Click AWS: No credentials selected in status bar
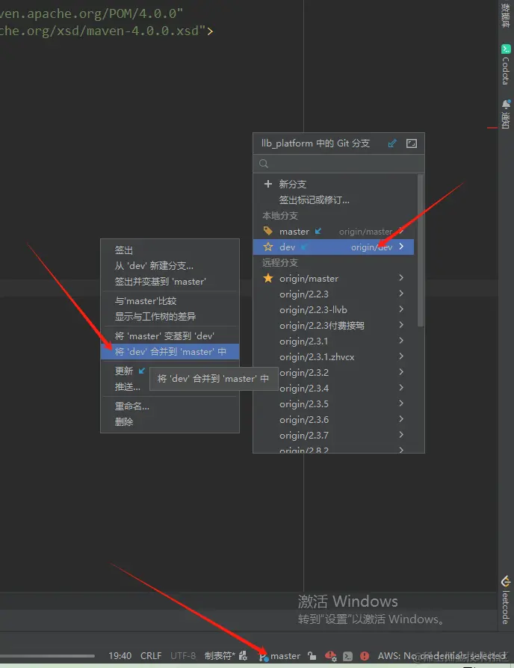 [442, 656]
